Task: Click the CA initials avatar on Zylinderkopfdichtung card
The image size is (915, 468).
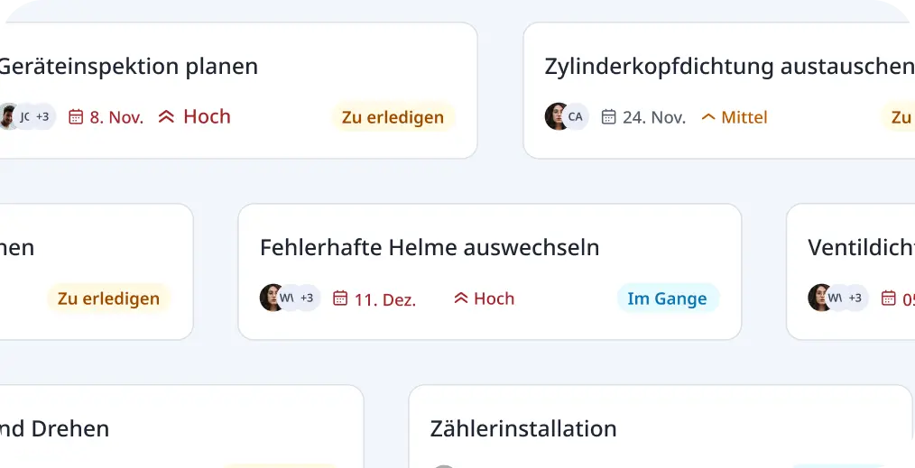Action: coord(576,116)
